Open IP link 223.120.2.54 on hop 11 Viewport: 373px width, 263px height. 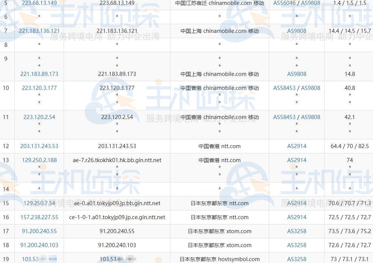(x=39, y=117)
